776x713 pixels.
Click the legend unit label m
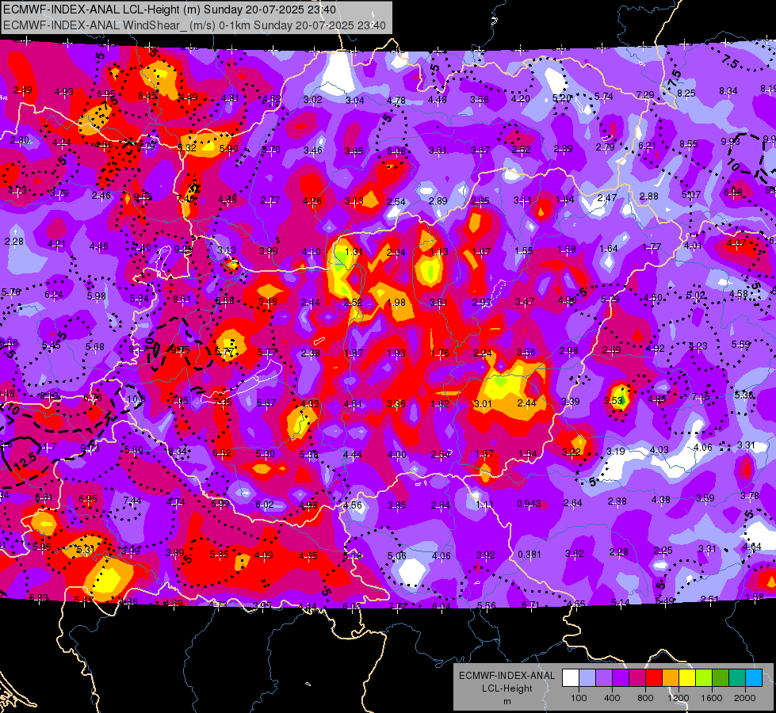point(507,702)
